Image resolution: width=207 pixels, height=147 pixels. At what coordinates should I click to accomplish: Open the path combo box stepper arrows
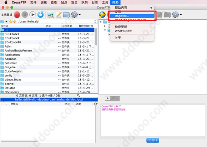(x=95, y=21)
